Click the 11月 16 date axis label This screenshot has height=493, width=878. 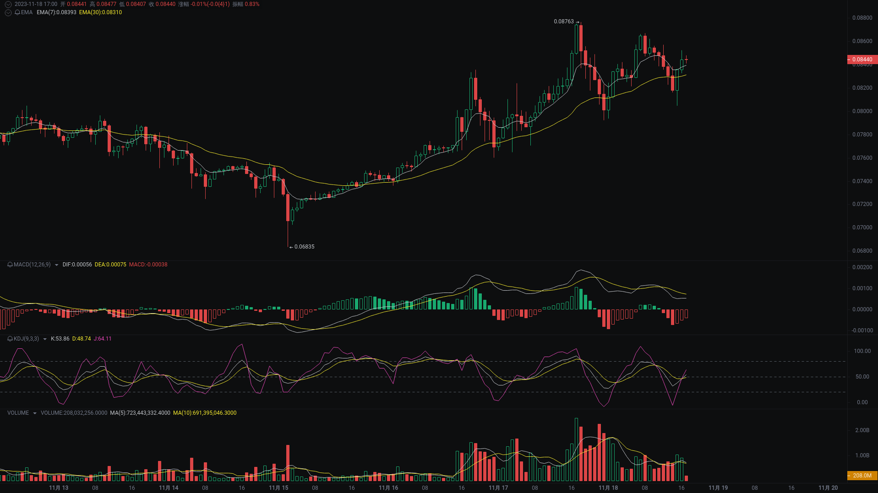click(x=388, y=488)
